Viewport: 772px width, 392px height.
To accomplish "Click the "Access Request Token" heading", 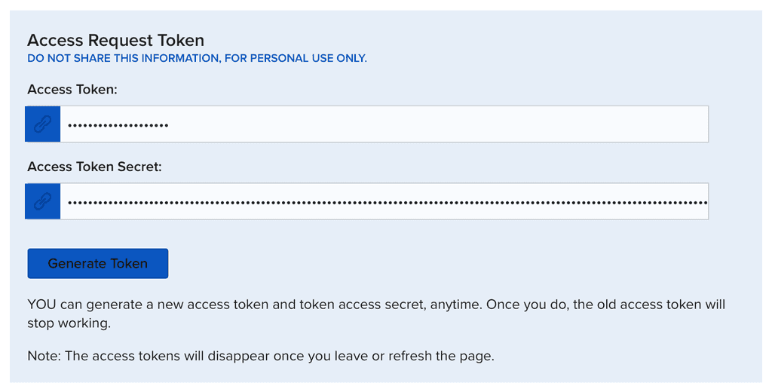I will click(x=115, y=41).
